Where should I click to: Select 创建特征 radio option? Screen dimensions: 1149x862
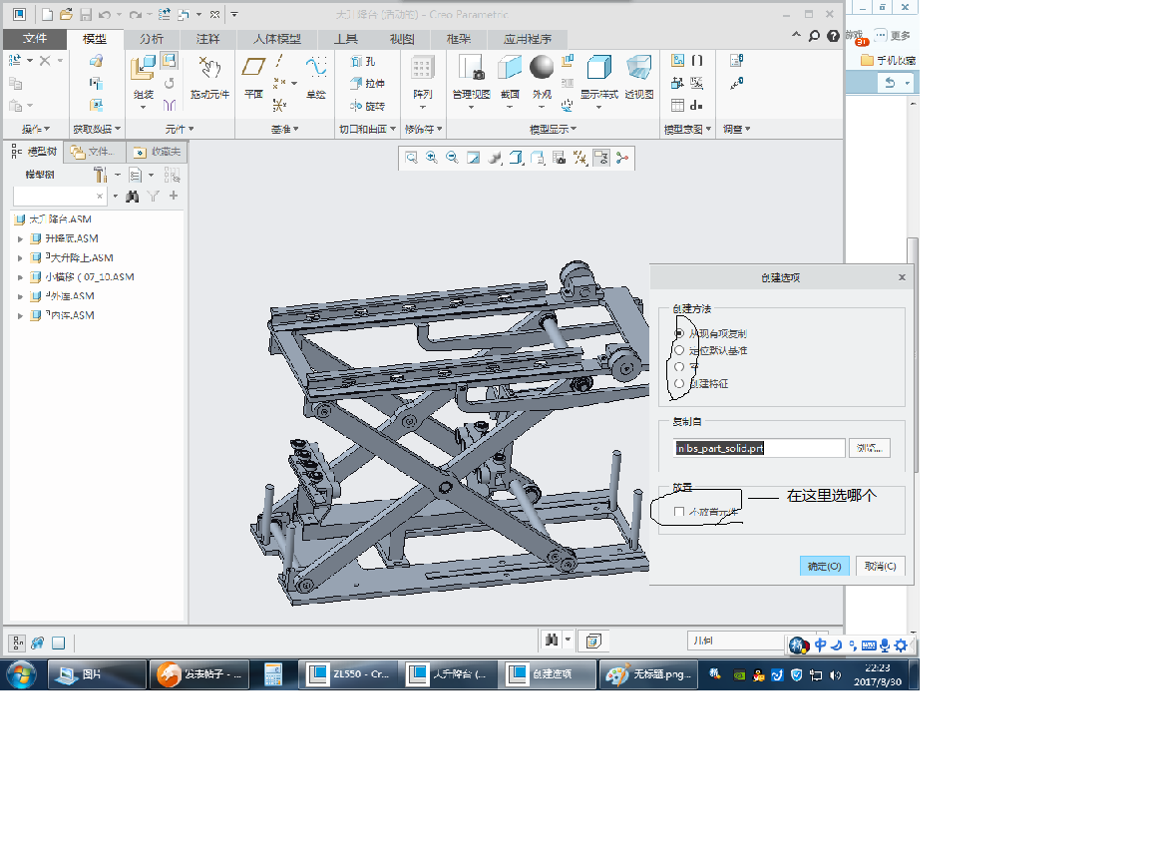click(679, 383)
